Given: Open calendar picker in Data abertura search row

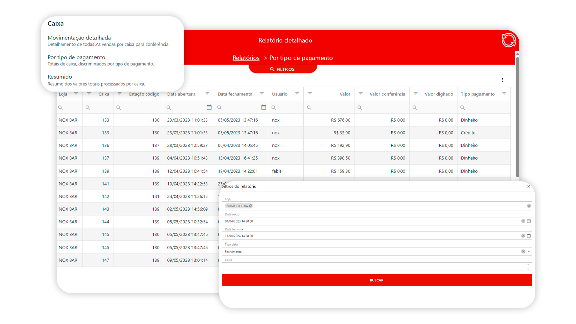Looking at the screenshot, I should point(209,107).
